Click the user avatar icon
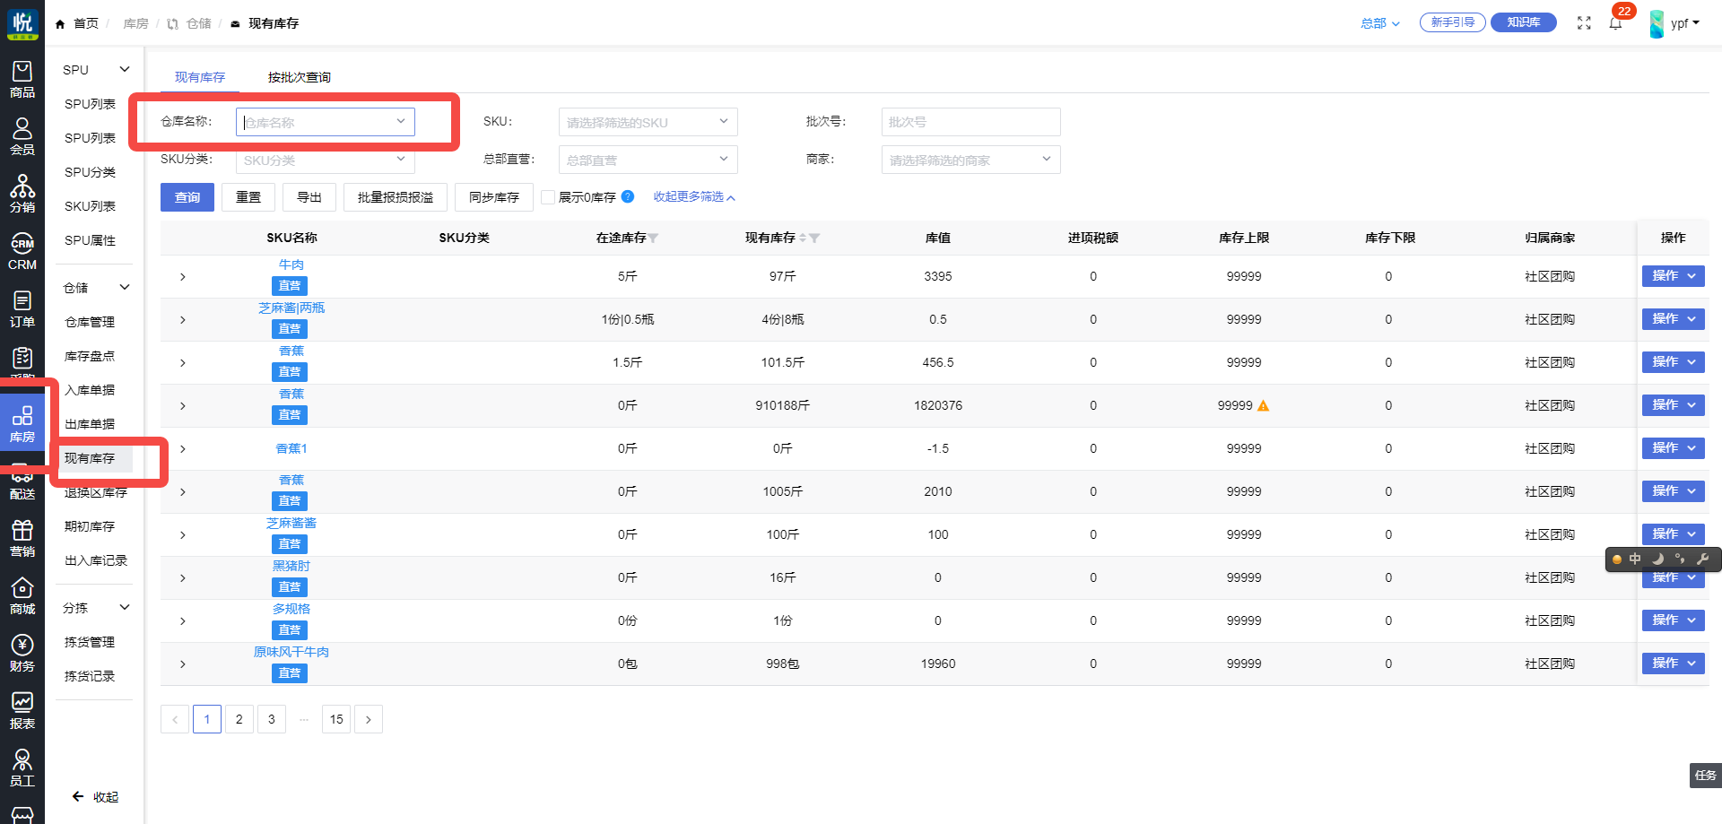 tap(1657, 23)
